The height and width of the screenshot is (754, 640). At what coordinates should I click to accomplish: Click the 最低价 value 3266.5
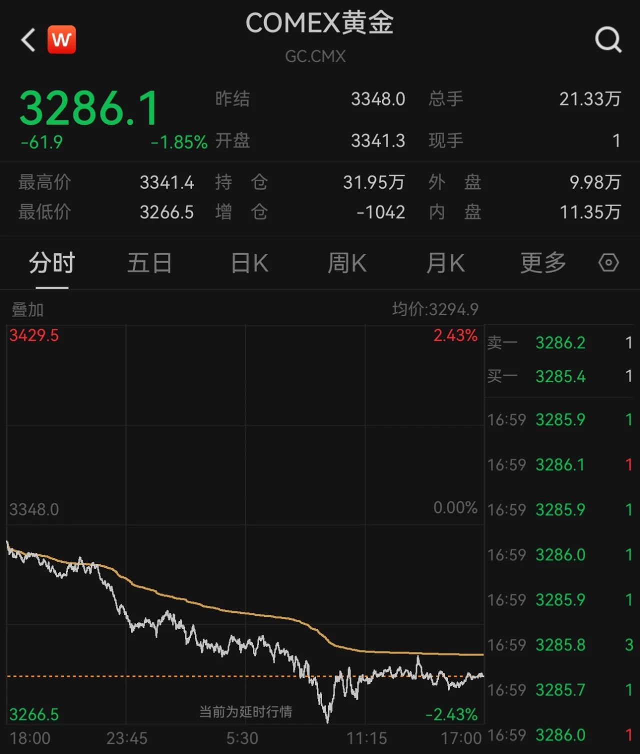[166, 213]
